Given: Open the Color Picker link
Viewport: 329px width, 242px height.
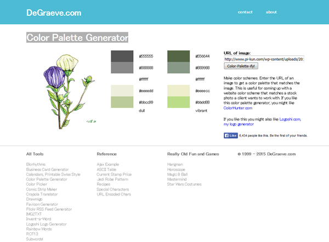Looking at the screenshot, I should pos(37,184).
